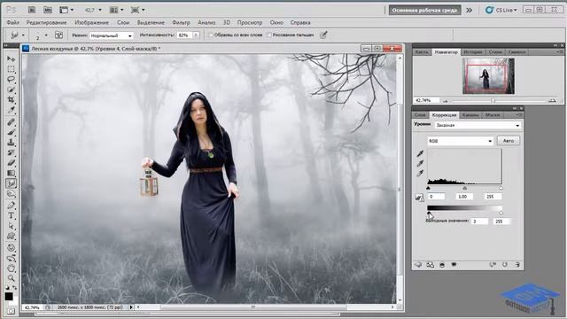The width and height of the screenshot is (567, 319).
Task: Select the Hand tool
Action: 12,268
